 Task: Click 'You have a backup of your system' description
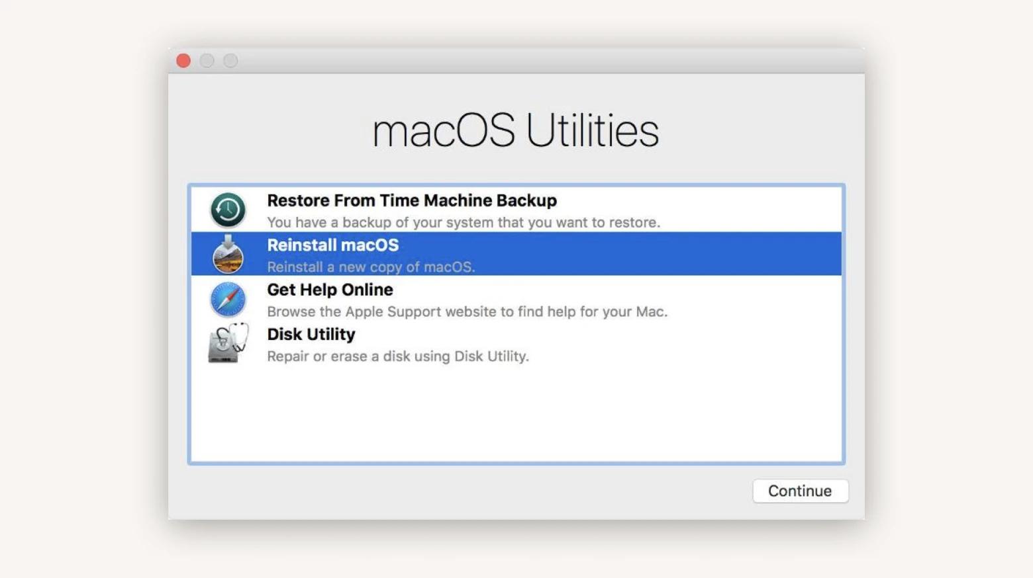464,222
